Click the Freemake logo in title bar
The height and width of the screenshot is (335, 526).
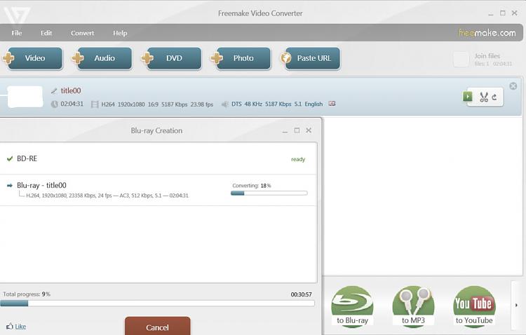click(17, 15)
